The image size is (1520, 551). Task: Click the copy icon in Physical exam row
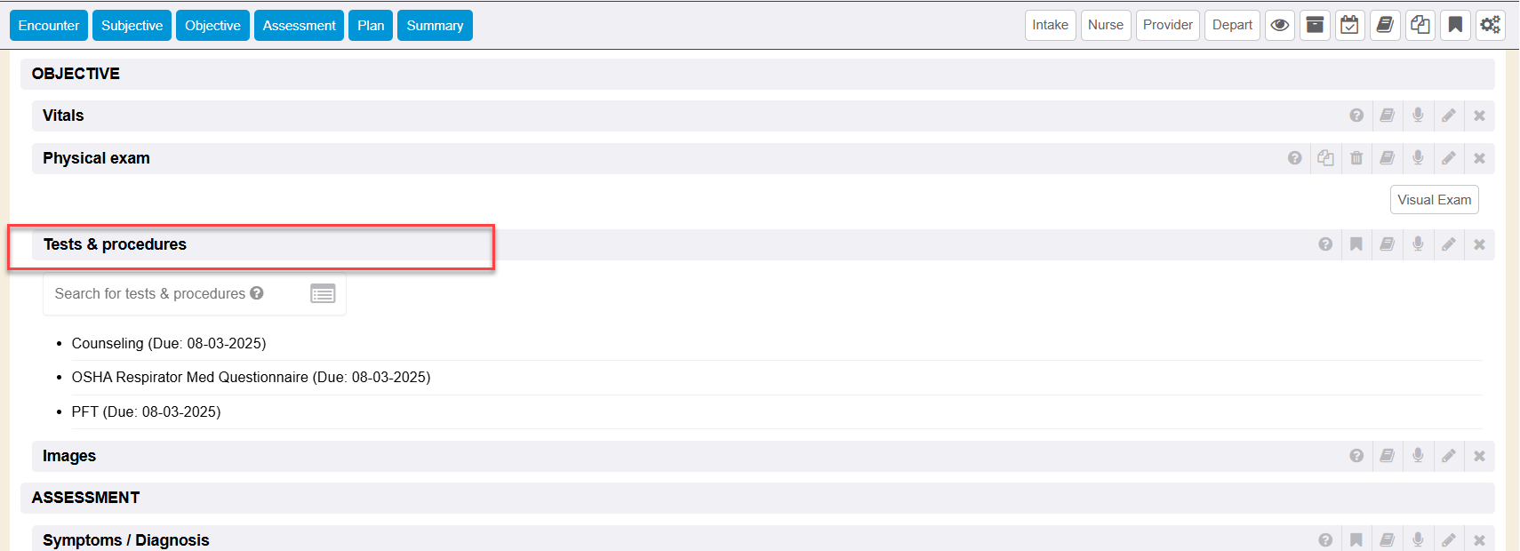1325,158
